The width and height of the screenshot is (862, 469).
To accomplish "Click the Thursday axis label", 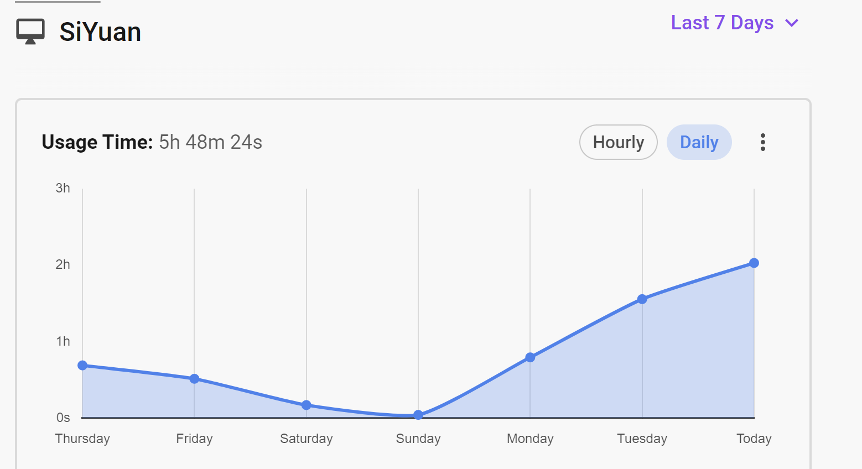I will click(82, 439).
